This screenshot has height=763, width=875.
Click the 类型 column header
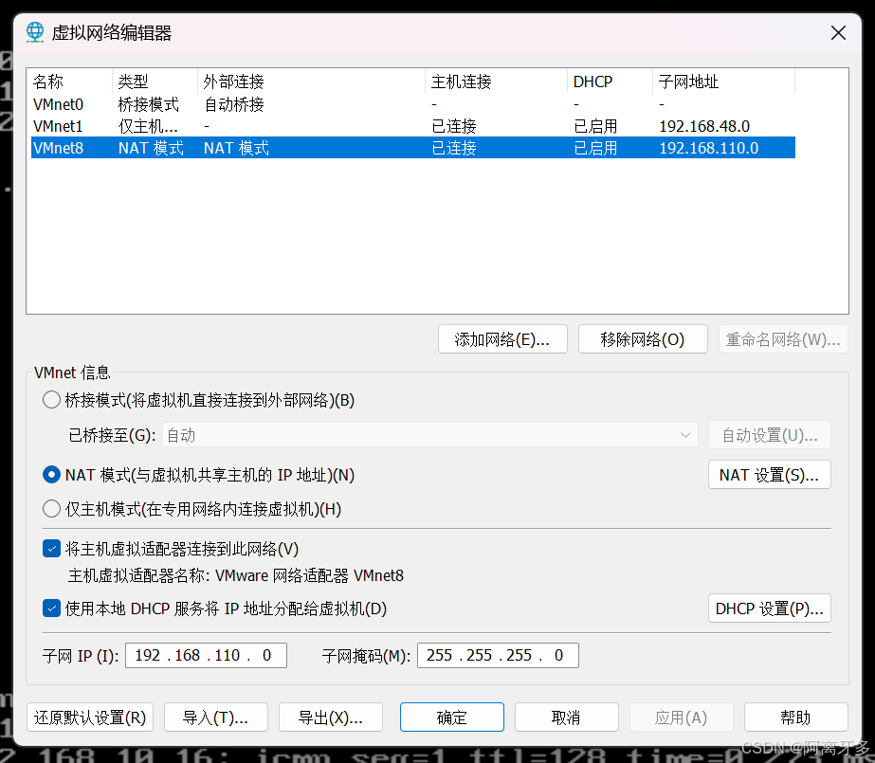pyautogui.click(x=155, y=82)
